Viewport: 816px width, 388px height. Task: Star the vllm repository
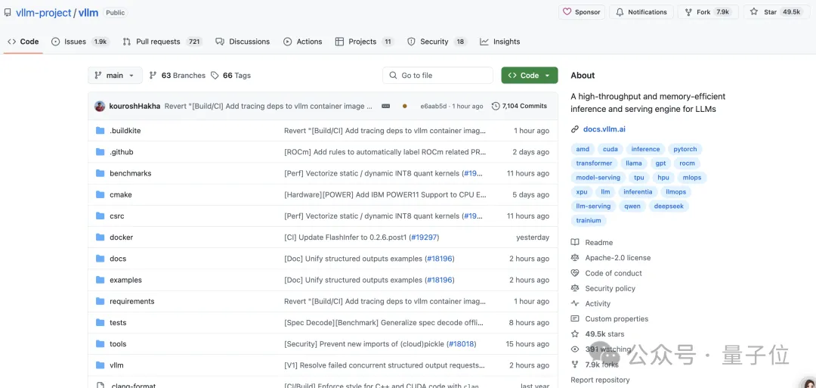[x=768, y=12]
